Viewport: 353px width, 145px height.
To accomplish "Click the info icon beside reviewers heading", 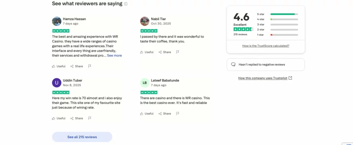I will [x=126, y=4].
